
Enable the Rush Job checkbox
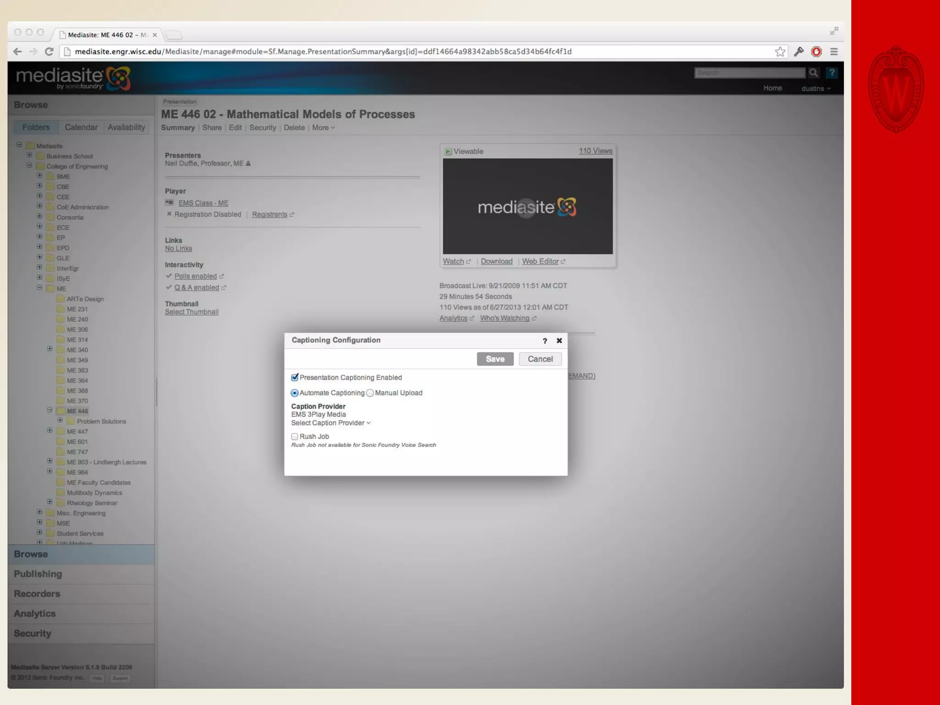(x=295, y=436)
